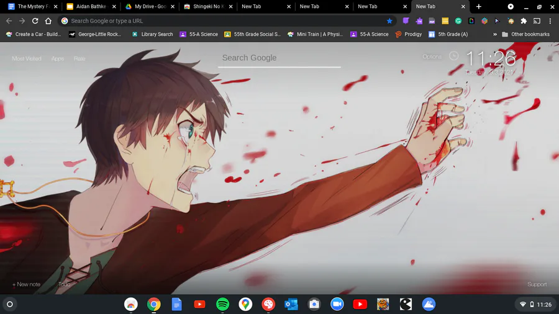The image size is (559, 314).
Task: Show hidden bookmarks with double chevron
Action: pyautogui.click(x=495, y=34)
